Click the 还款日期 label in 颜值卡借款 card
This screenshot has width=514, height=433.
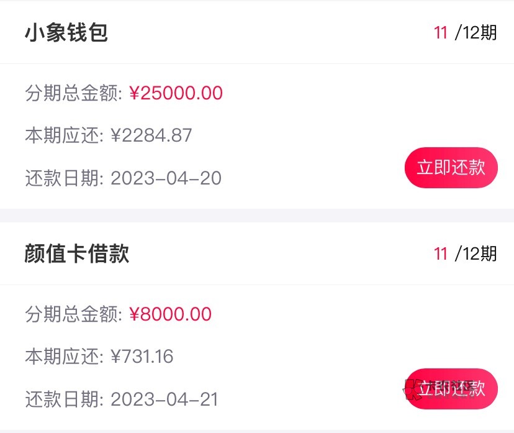click(x=64, y=399)
